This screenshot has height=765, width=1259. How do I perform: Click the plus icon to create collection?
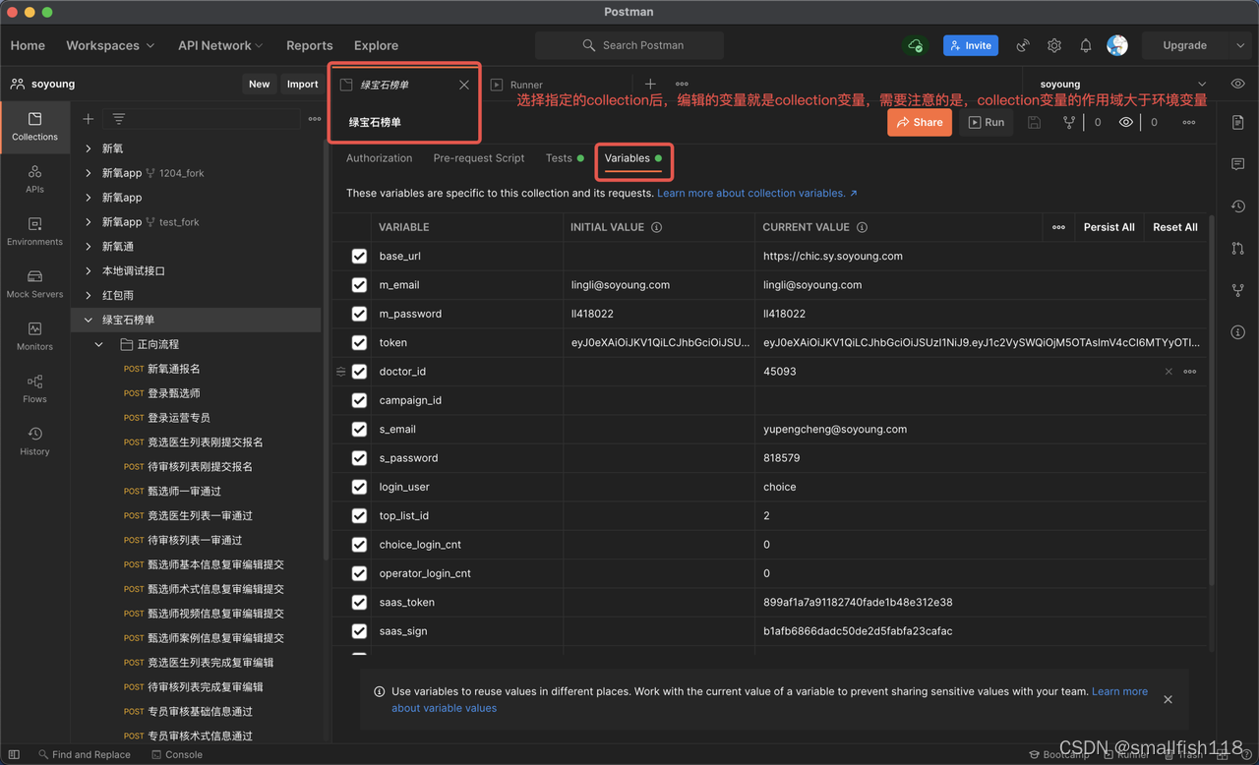[89, 119]
